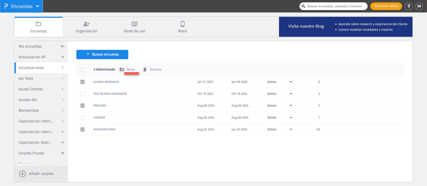Click the QuestionPro logo icon
This screenshot has width=427, height=186.
[x=6, y=6]
